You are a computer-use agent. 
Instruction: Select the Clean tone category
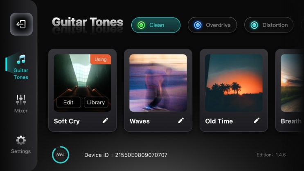tap(156, 25)
